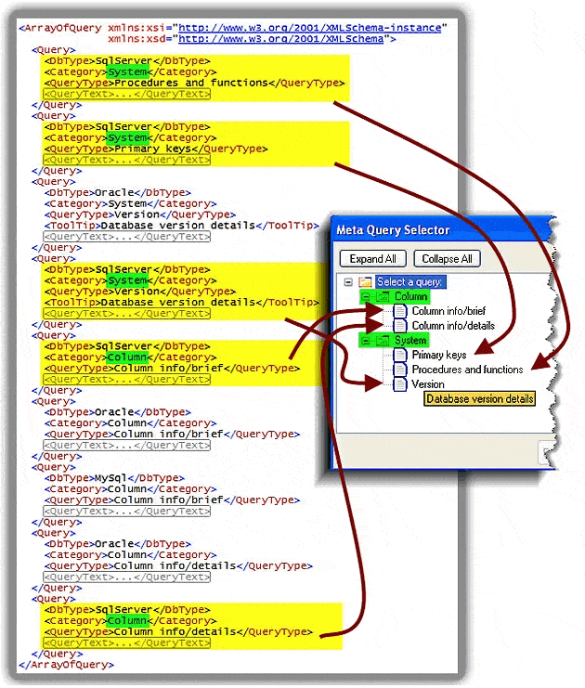
Task: Select the 'Select a query:' root label
Action: click(x=409, y=282)
